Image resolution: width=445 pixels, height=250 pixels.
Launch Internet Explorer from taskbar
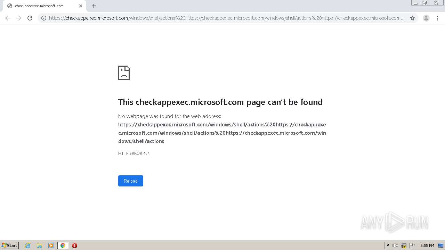(x=28, y=245)
